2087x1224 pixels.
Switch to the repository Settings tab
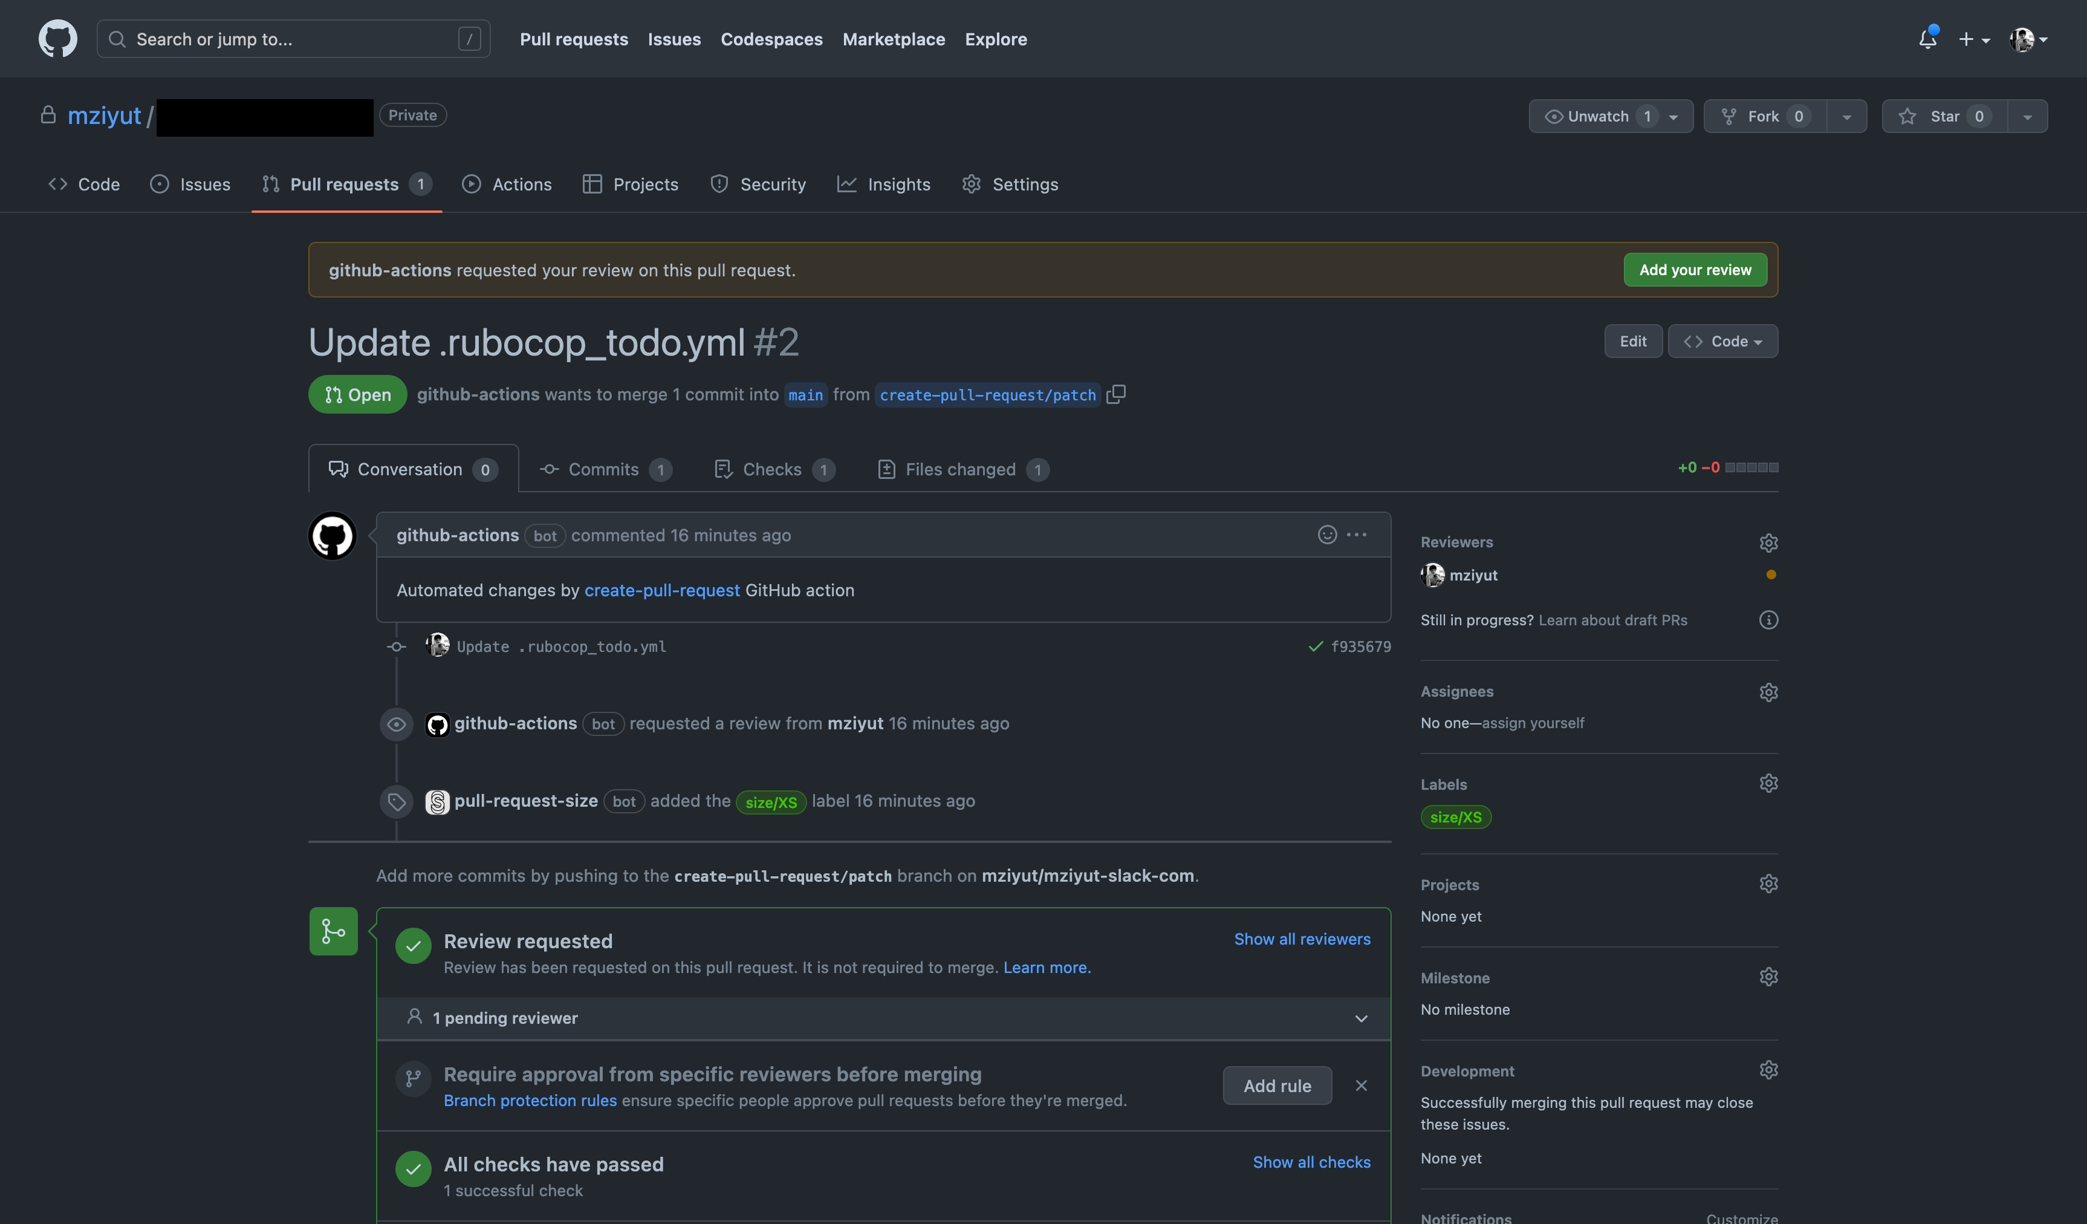click(x=1010, y=184)
